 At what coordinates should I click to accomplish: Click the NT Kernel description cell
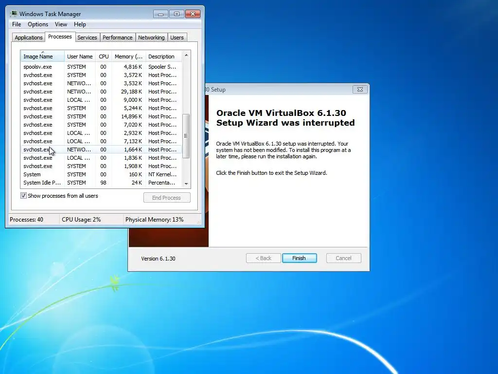[x=162, y=174]
